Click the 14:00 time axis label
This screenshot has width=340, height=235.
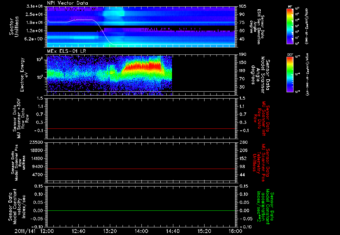click(141, 231)
